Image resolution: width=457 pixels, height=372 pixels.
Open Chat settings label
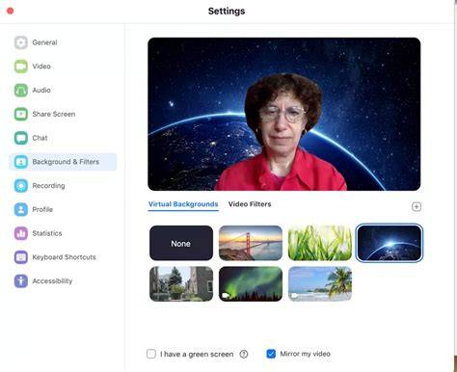(x=40, y=138)
